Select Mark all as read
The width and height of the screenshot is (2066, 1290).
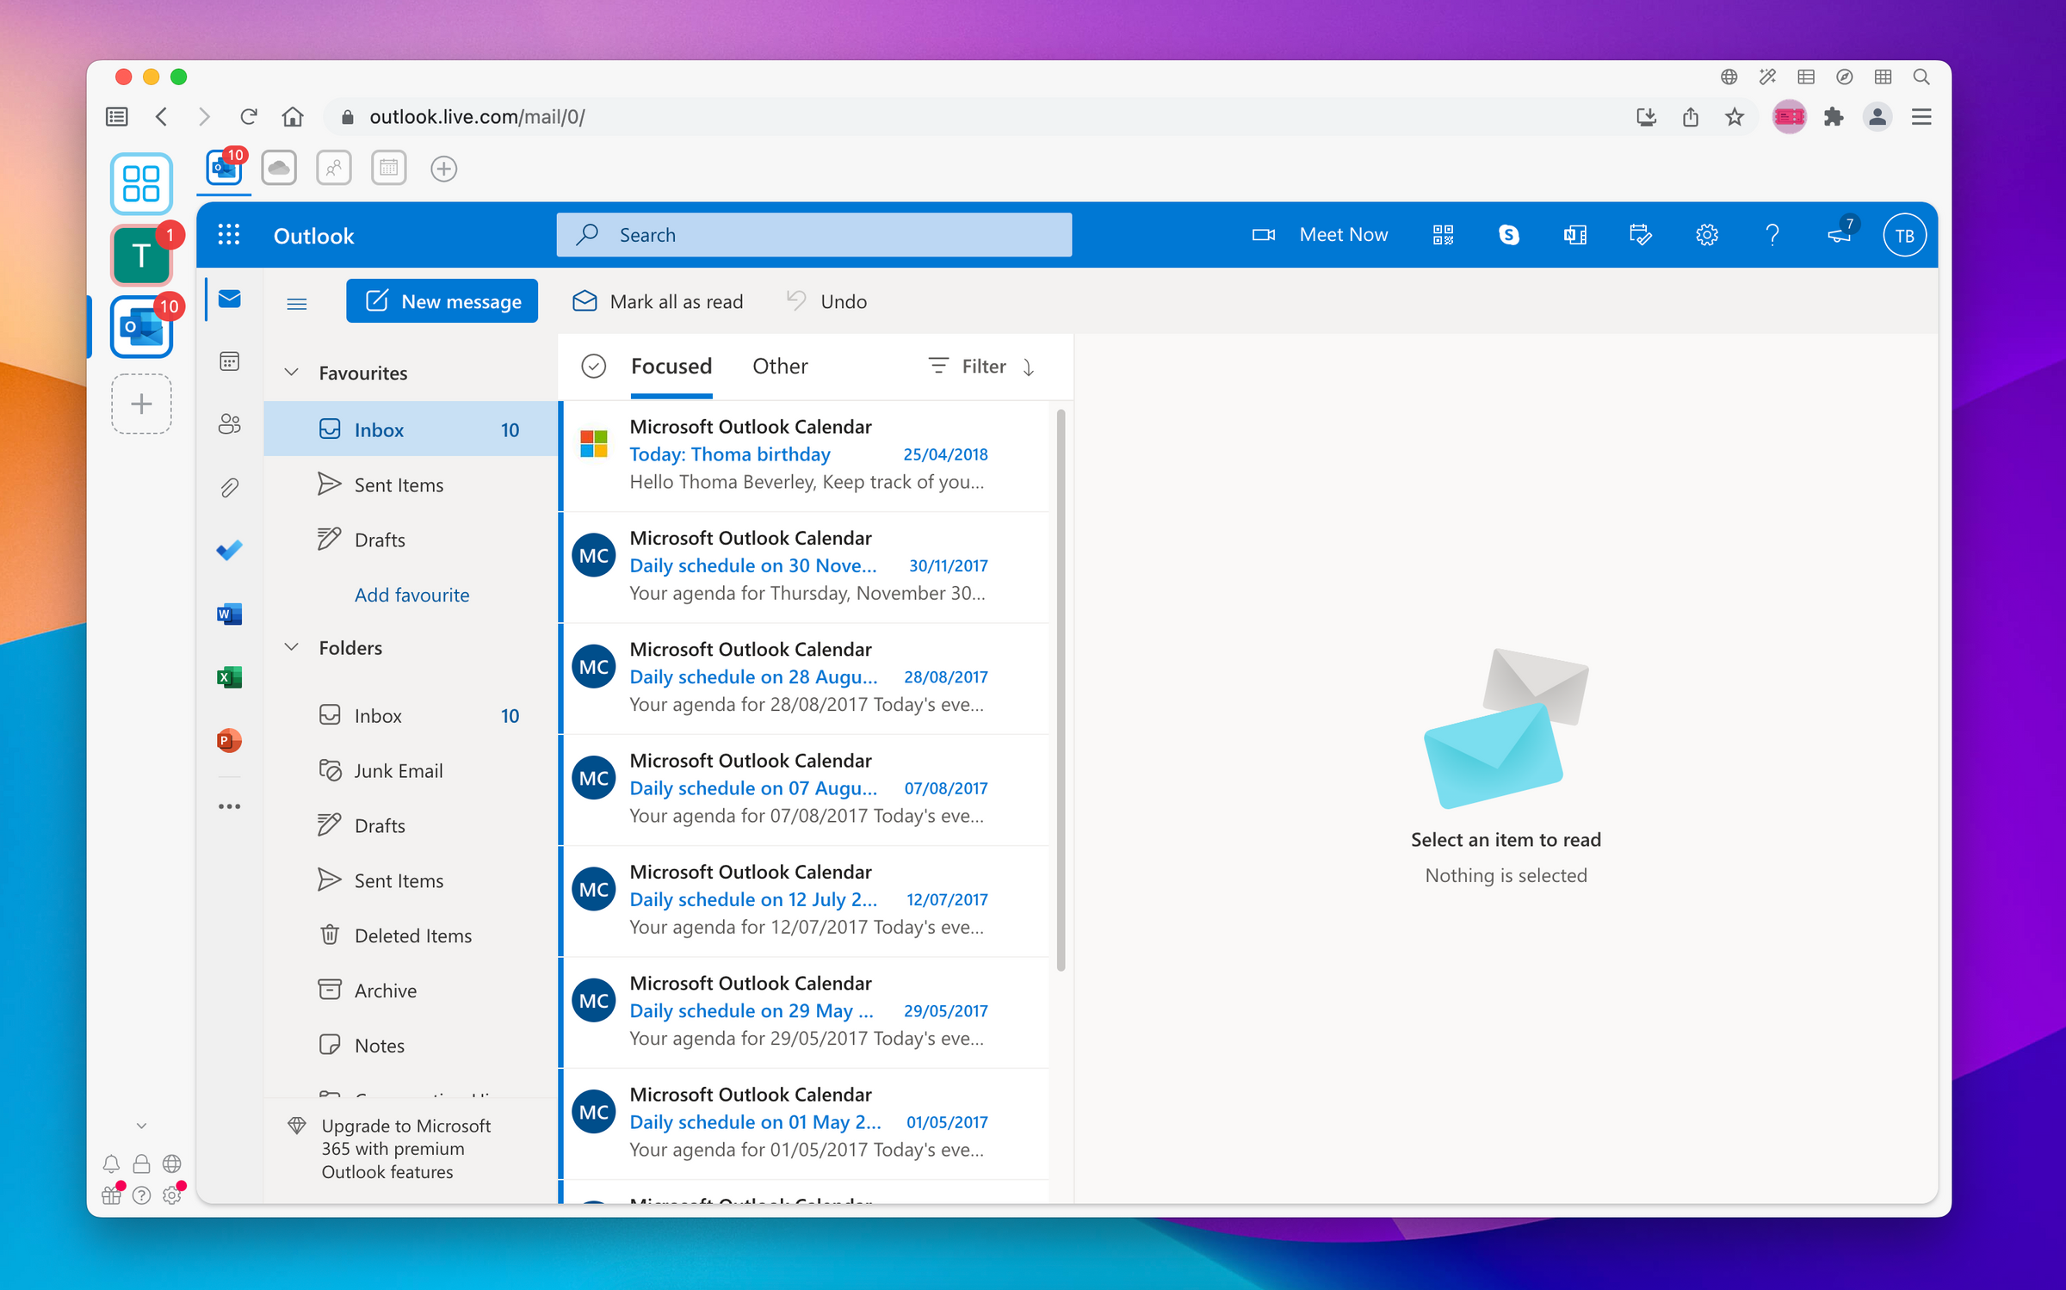pos(657,301)
